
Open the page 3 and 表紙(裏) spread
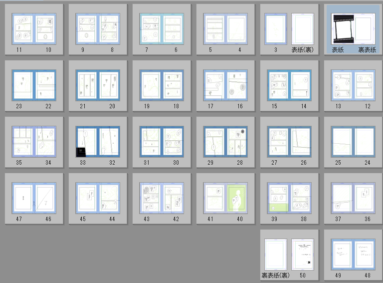(289, 29)
